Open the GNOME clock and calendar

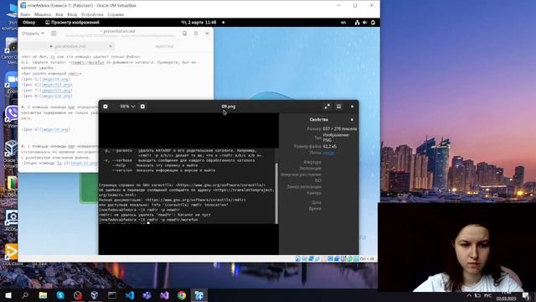click(x=198, y=23)
